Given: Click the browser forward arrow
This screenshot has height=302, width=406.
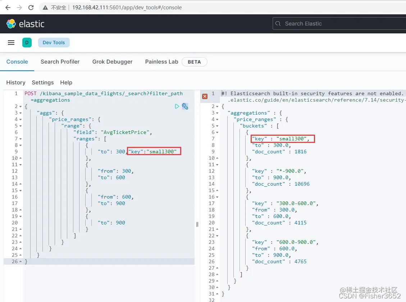Looking at the screenshot, I should click(x=19, y=8).
